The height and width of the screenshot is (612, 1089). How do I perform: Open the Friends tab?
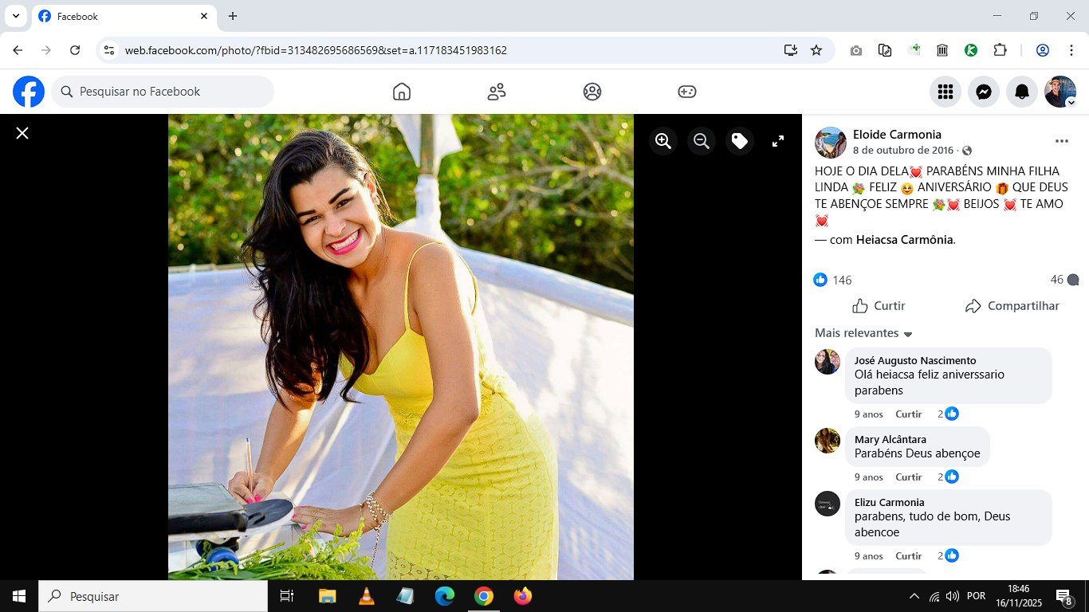[497, 92]
